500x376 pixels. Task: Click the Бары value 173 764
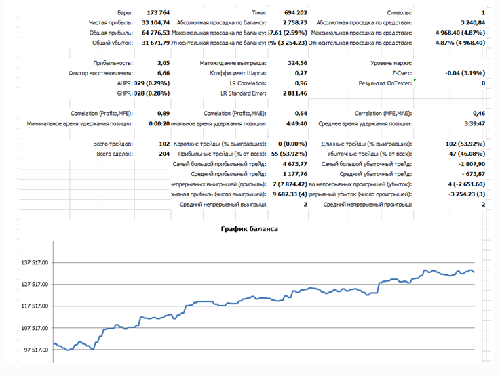(157, 13)
